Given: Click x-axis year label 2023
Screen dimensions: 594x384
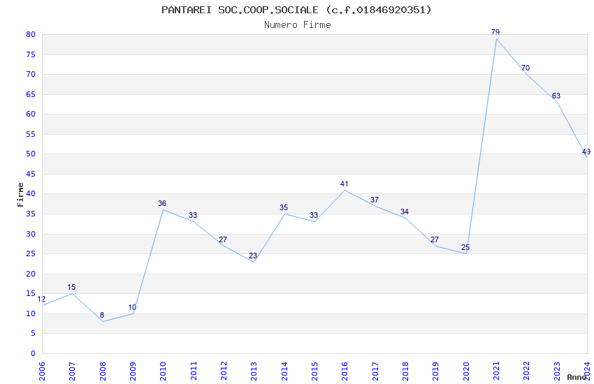Looking at the screenshot, I should (557, 371).
